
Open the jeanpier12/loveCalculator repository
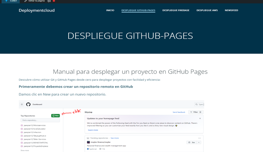pyautogui.click(x=35, y=129)
